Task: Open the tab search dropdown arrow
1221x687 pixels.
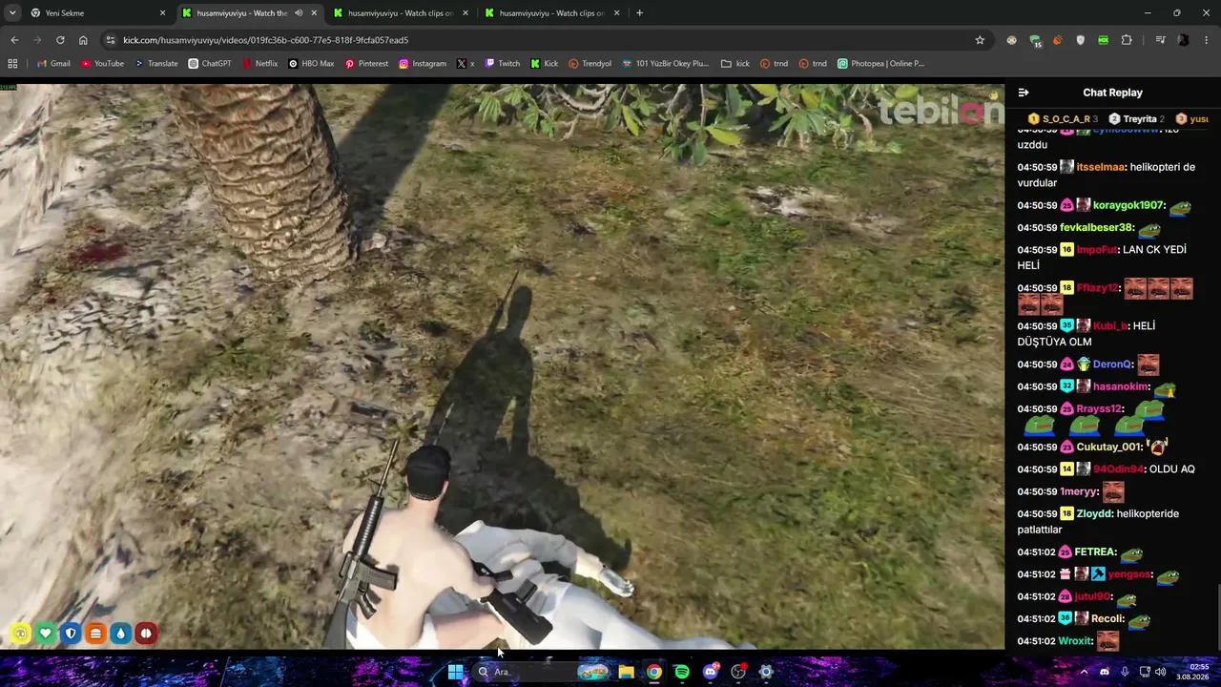Action: [x=12, y=13]
